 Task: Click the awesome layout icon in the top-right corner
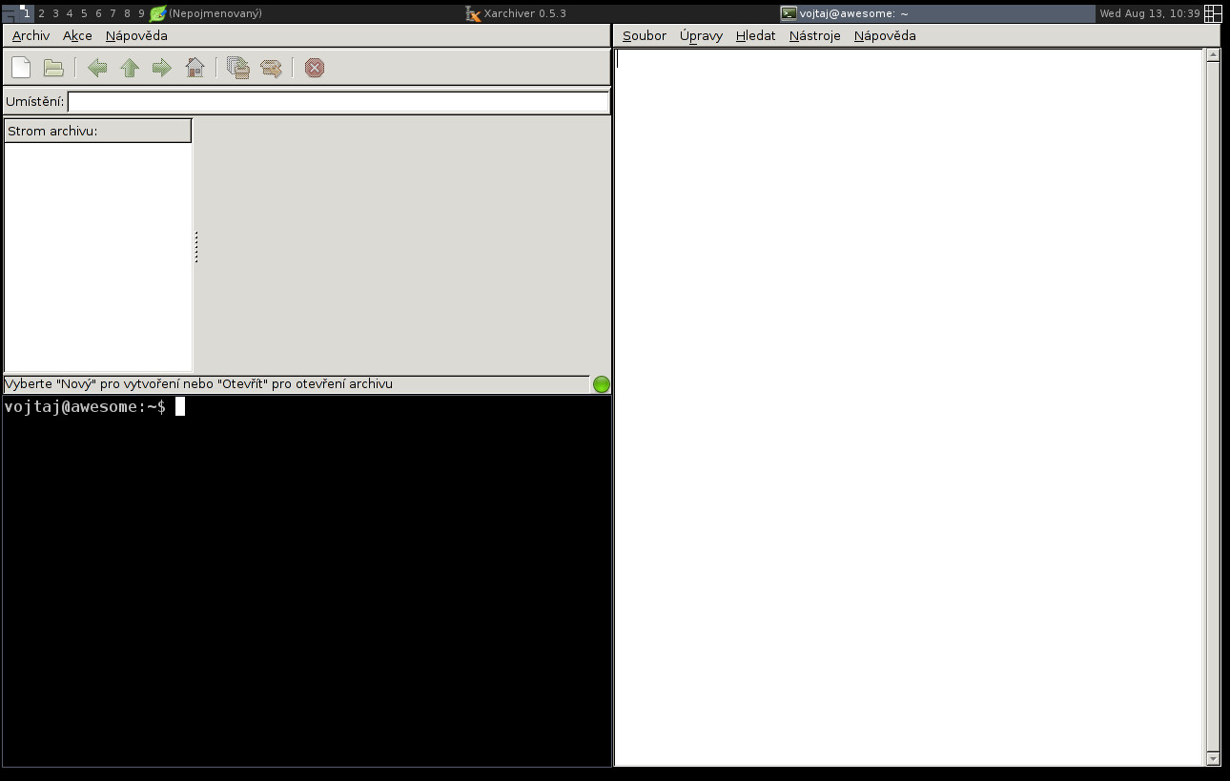point(1213,13)
